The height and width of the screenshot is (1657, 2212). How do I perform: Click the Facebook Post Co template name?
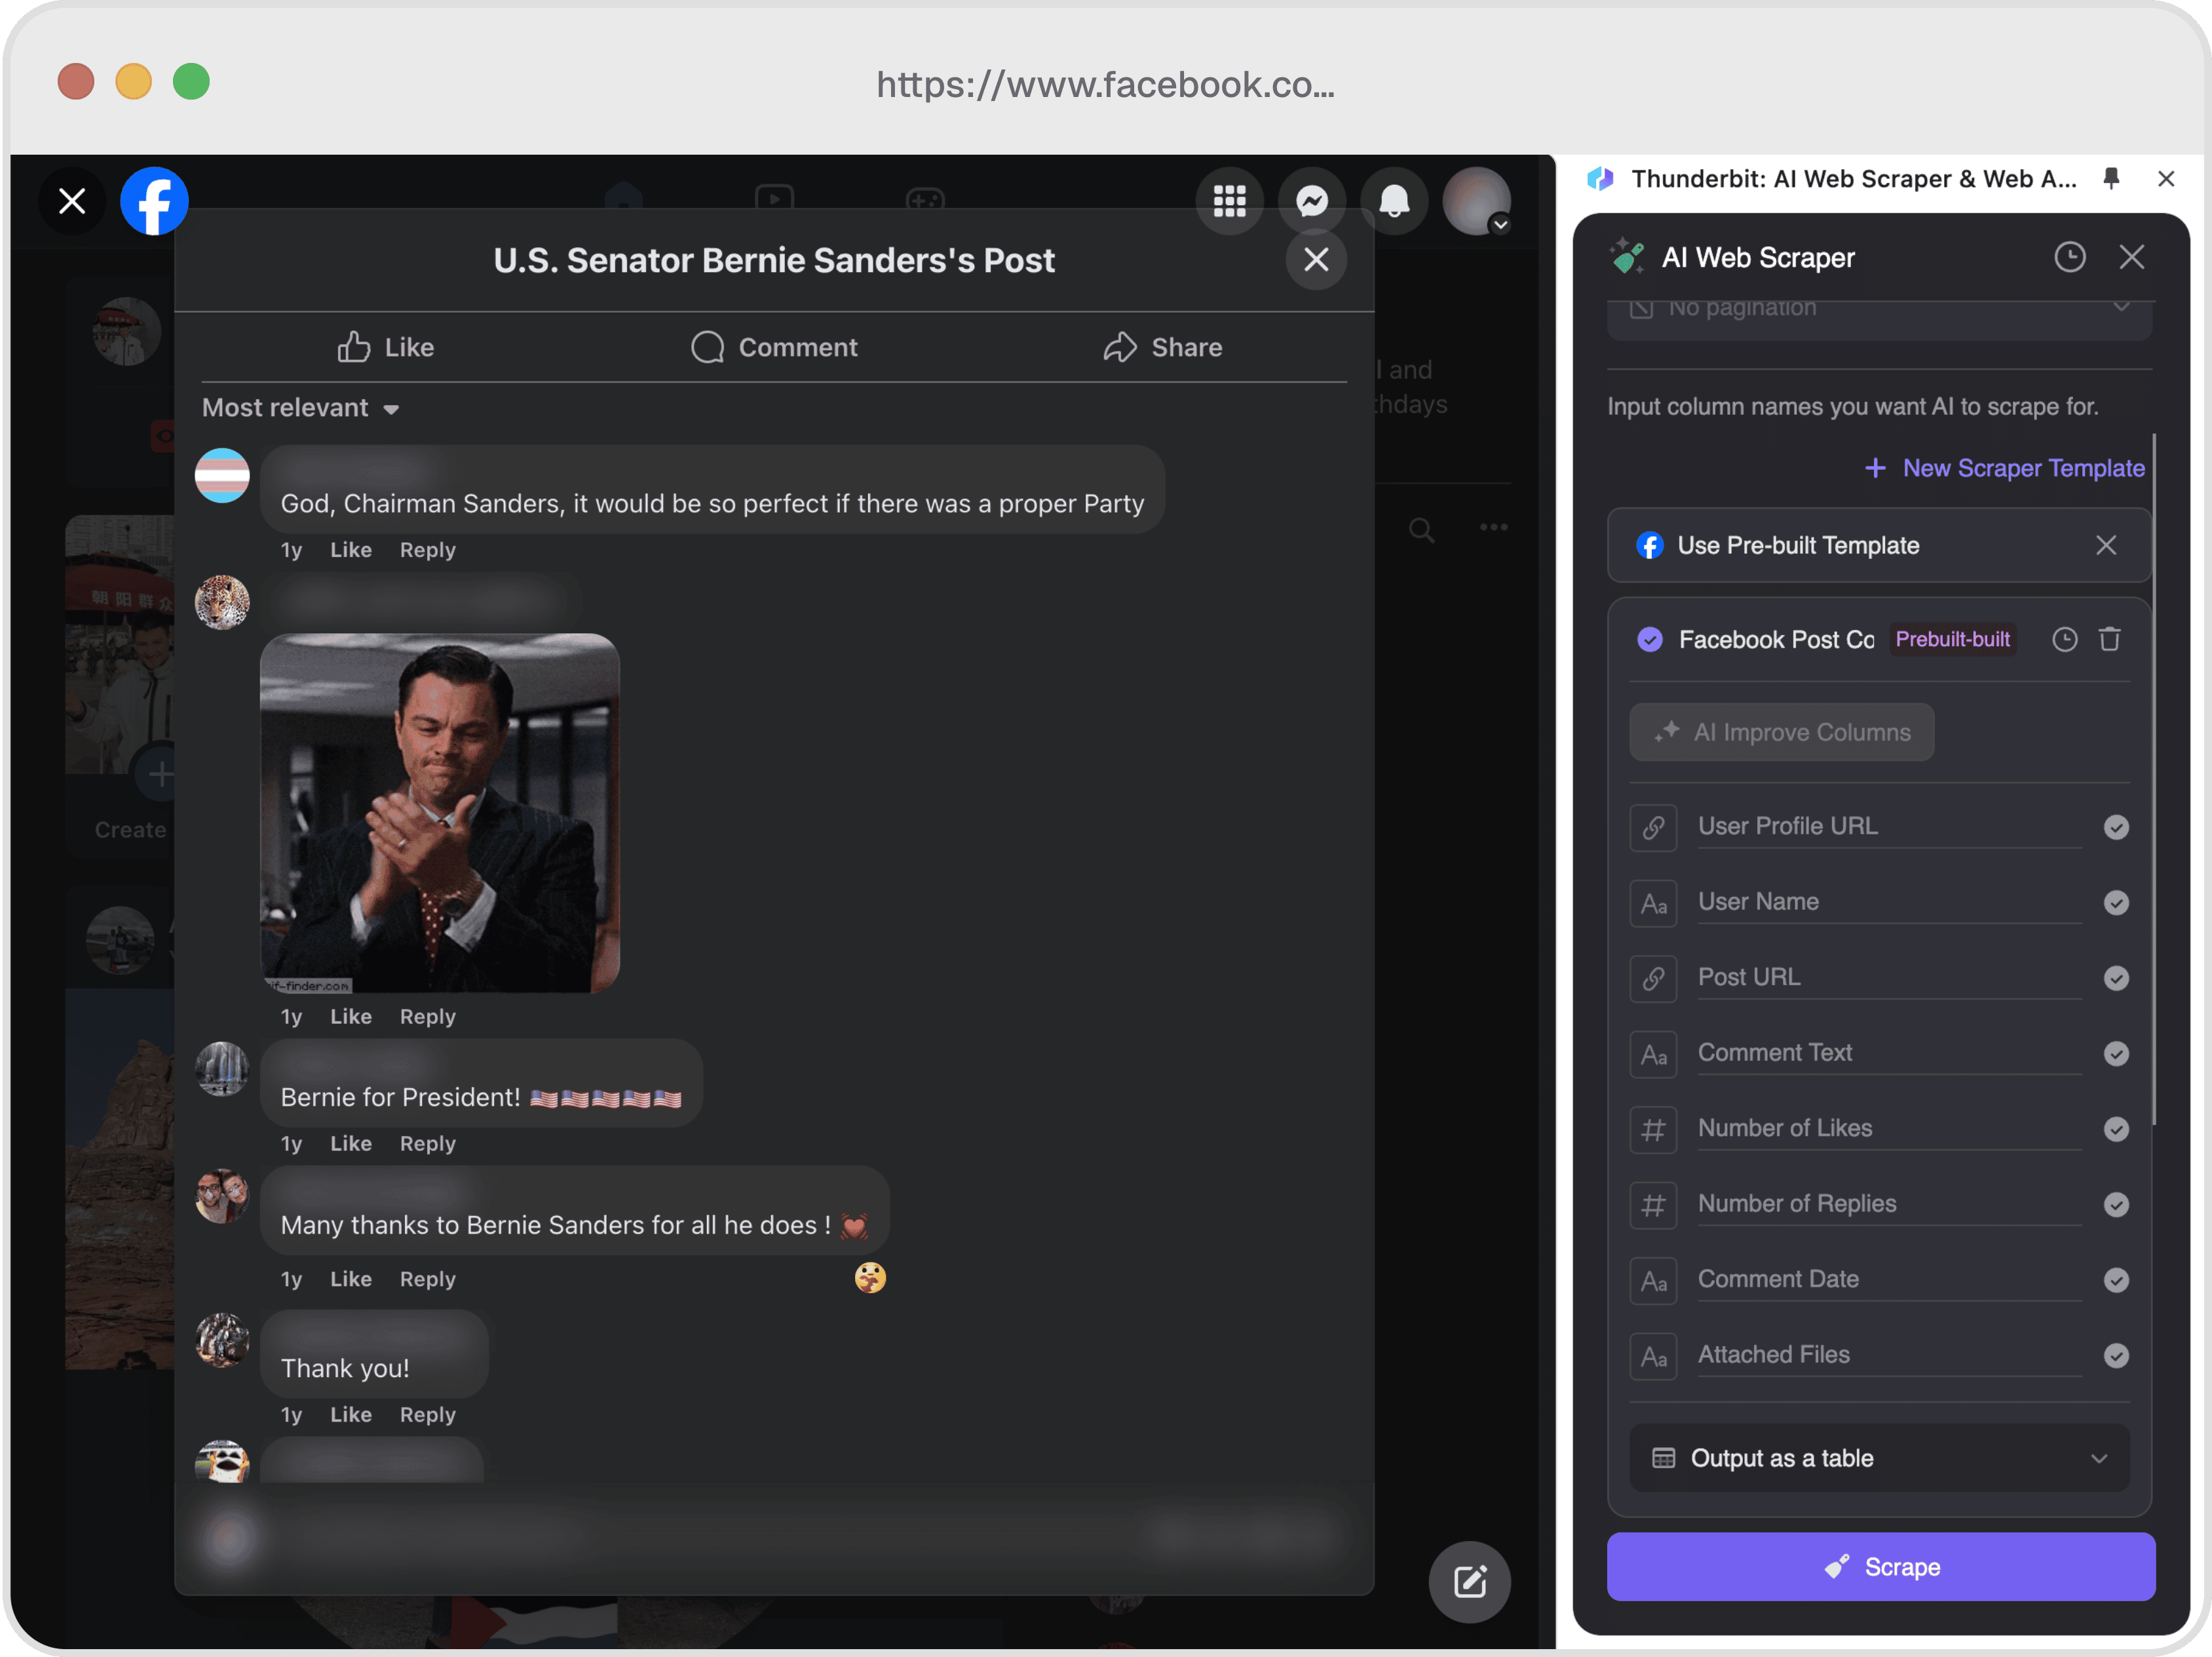click(1776, 639)
